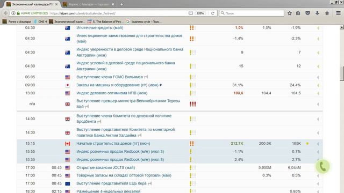Click the green phone call button
The width and height of the screenshot is (344, 193).
322,167
